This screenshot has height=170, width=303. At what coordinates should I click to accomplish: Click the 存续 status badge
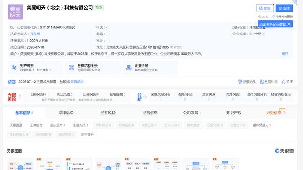[x=98, y=8]
